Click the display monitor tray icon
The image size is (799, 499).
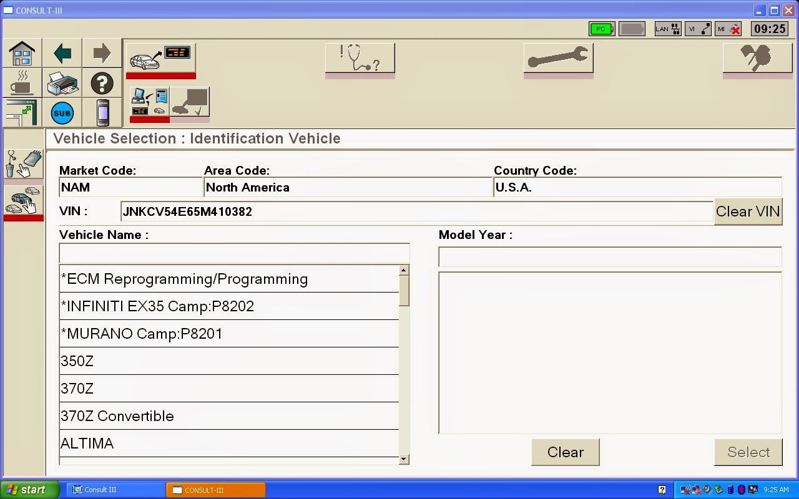tap(752, 490)
